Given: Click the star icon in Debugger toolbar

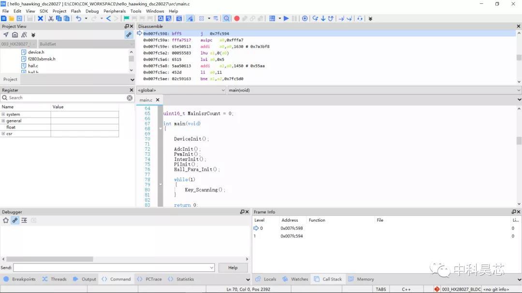Looking at the screenshot, I should (x=6, y=220).
